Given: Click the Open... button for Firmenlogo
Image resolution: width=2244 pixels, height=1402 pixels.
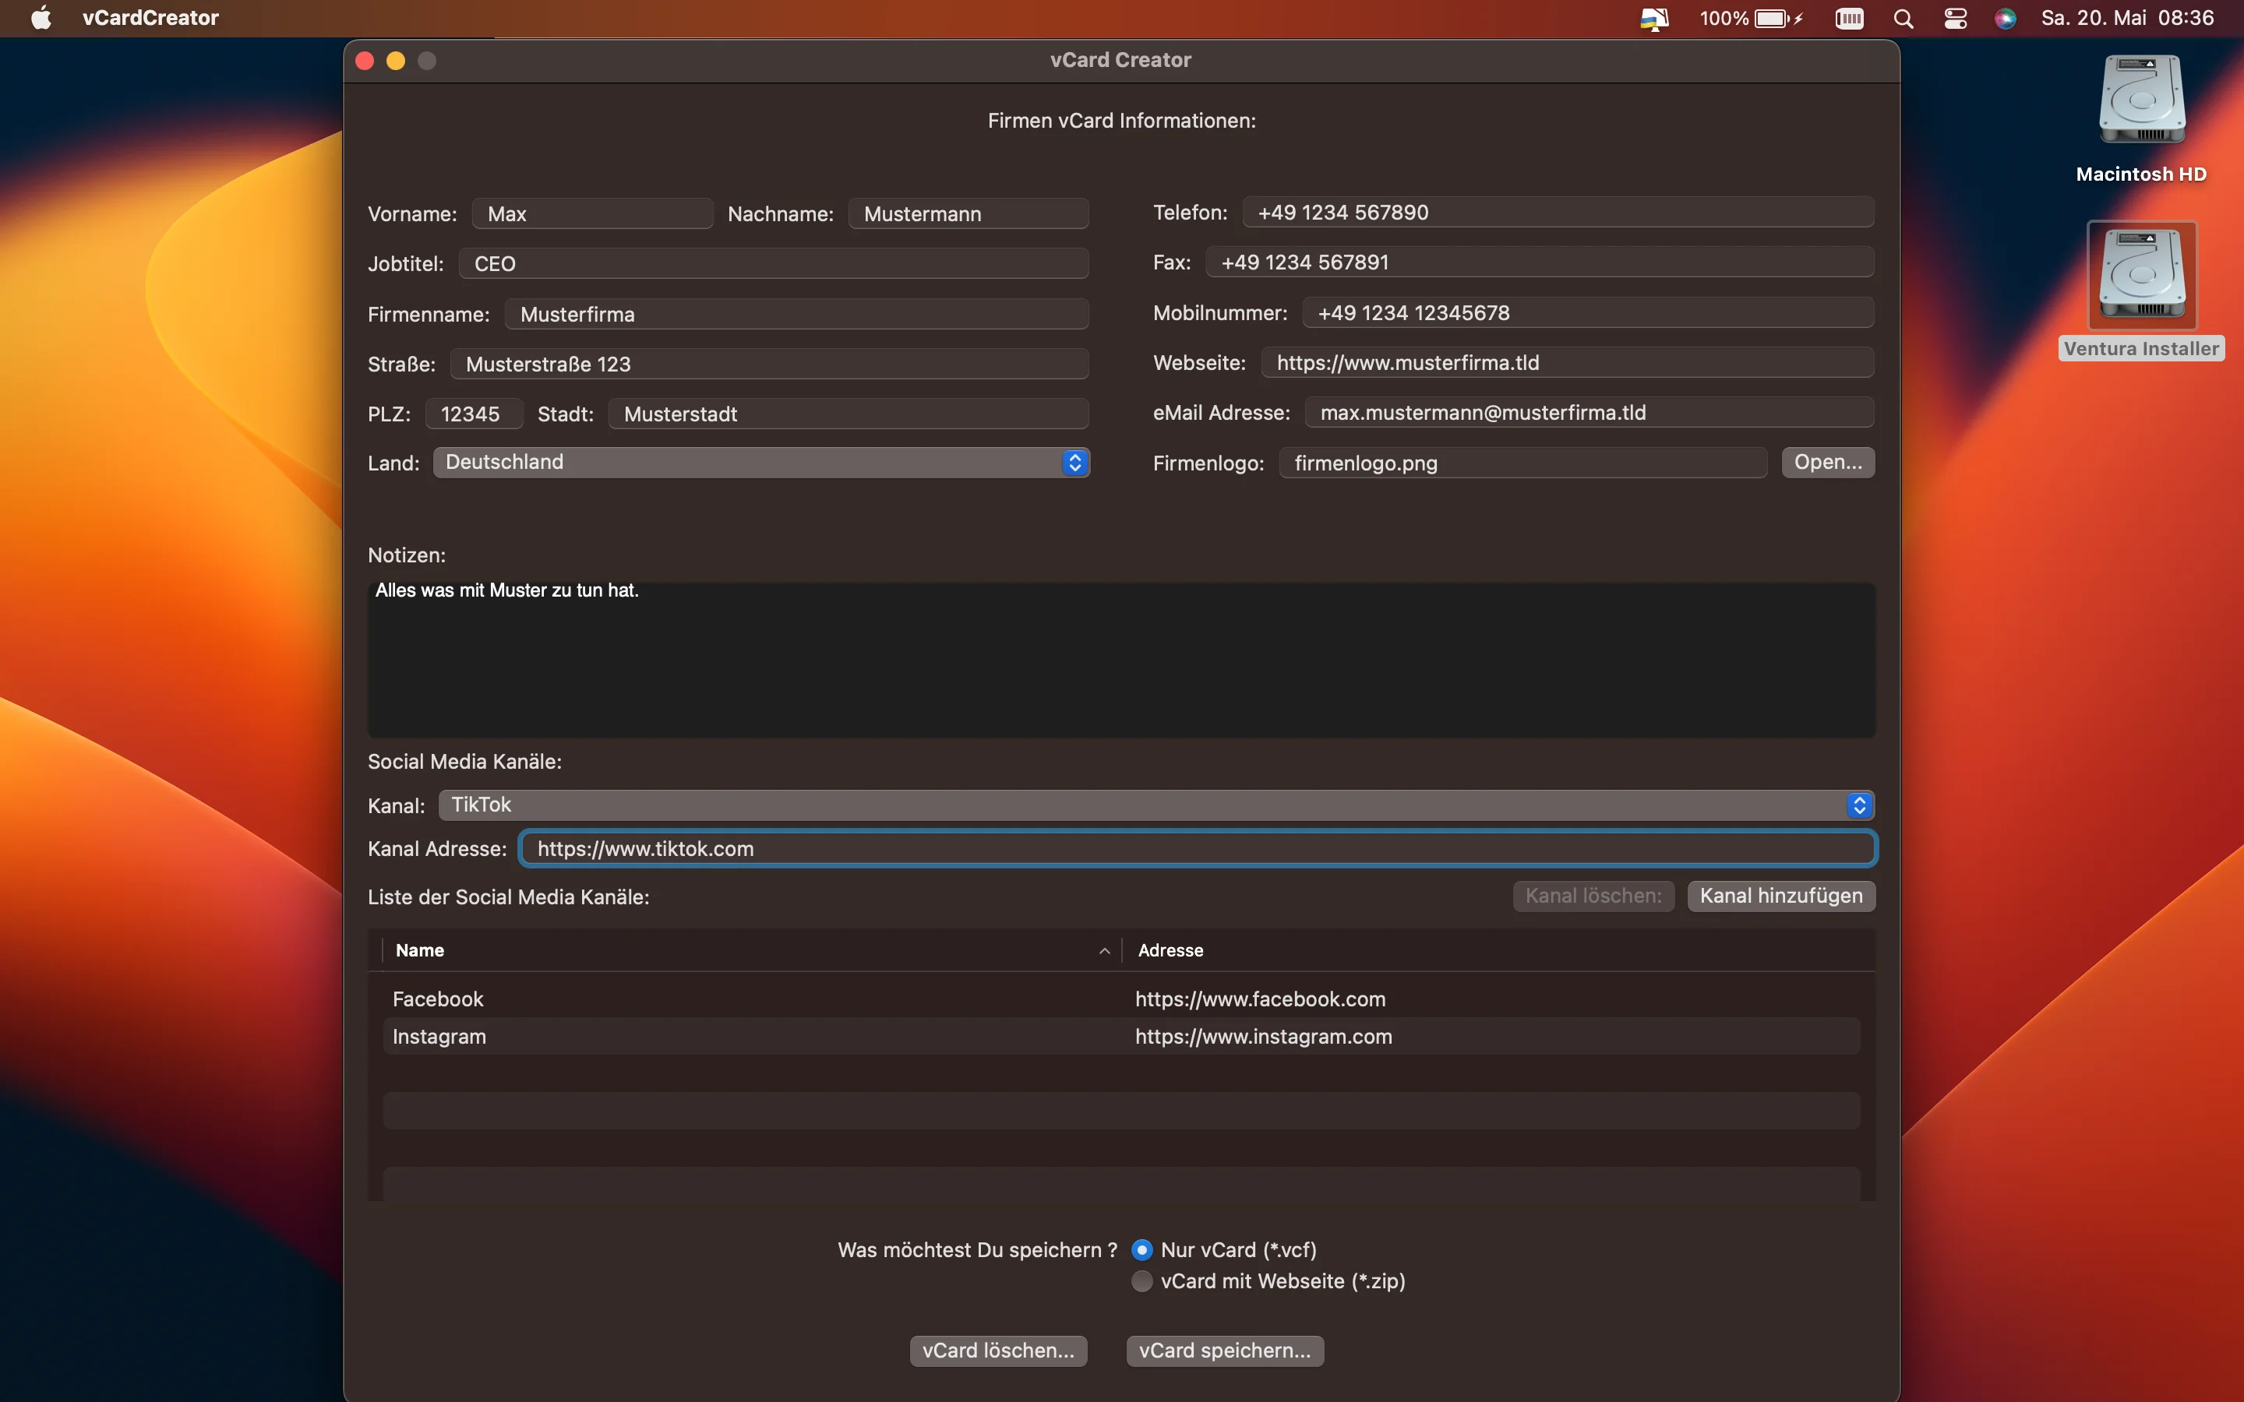Looking at the screenshot, I should (x=1828, y=462).
